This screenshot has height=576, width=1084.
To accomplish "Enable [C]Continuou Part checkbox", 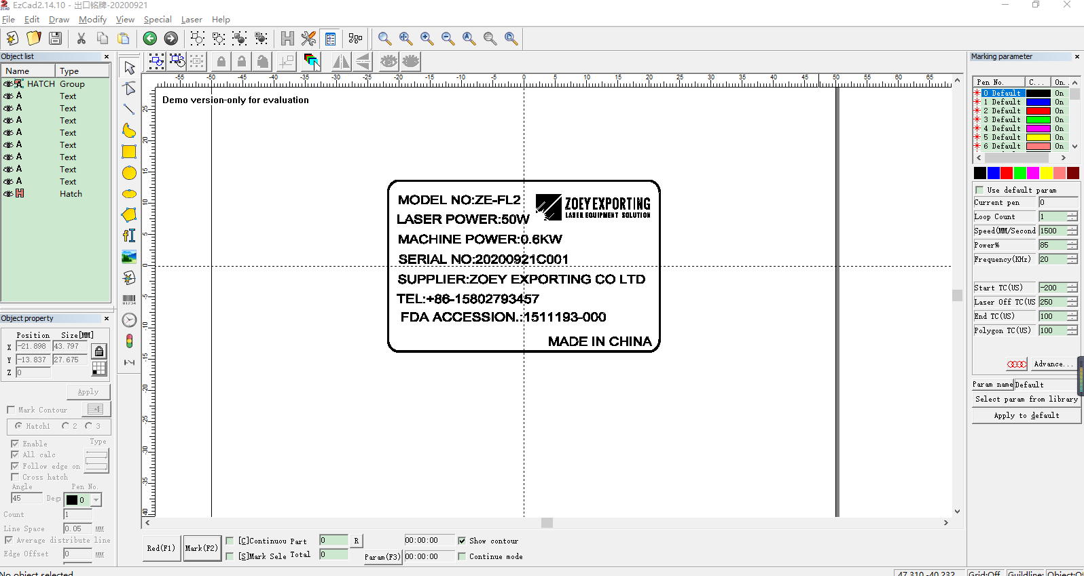I will pos(230,541).
